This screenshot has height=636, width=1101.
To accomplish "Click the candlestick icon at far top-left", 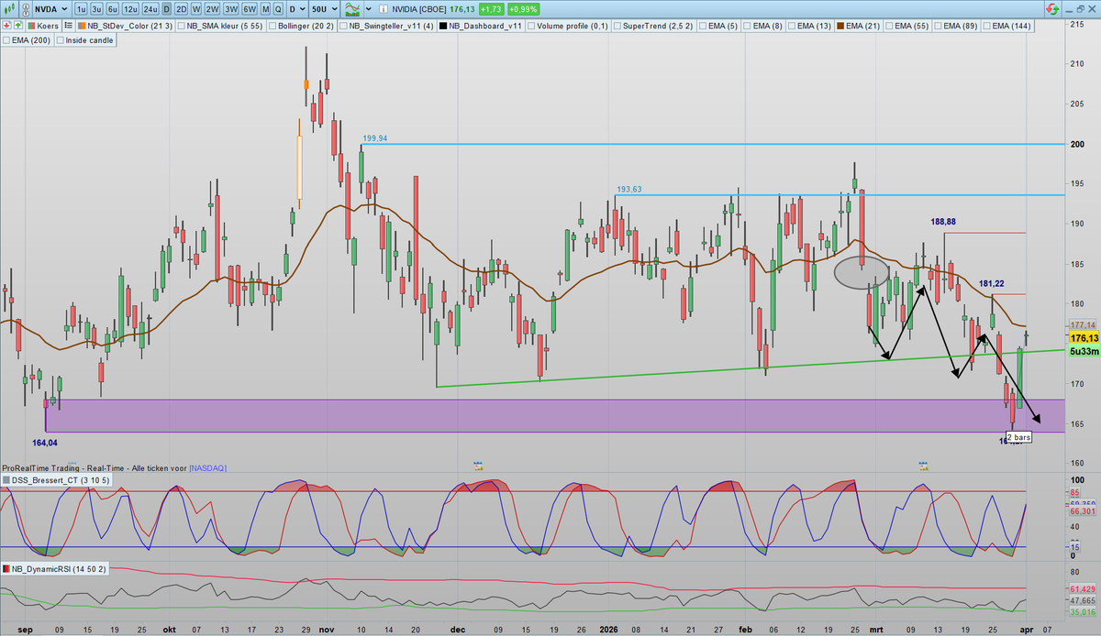I will [x=8, y=8].
